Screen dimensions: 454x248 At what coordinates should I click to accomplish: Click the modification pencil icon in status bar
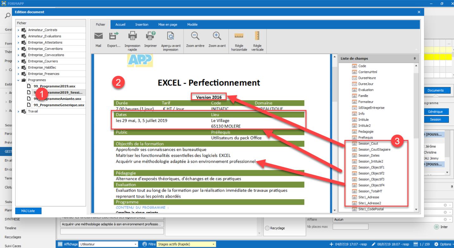tap(374, 244)
